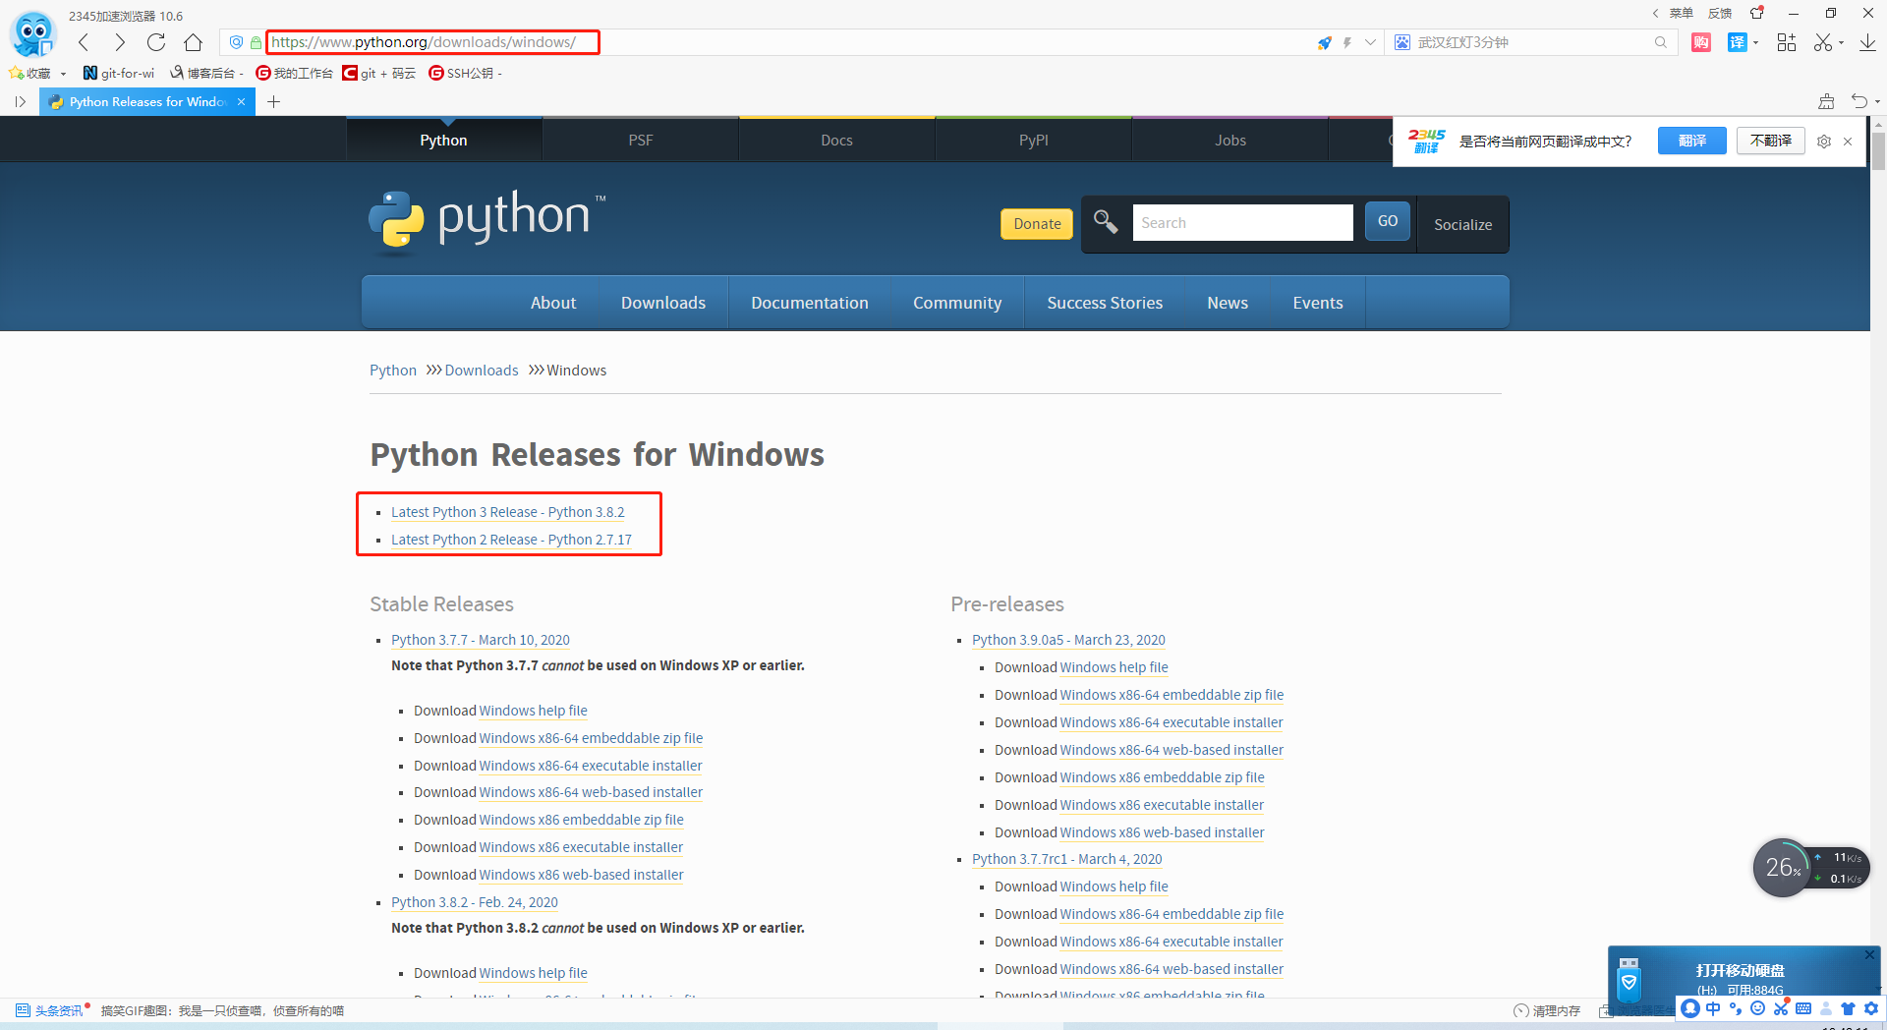
Task: Open the downloads arrow icon
Action: 1867,42
